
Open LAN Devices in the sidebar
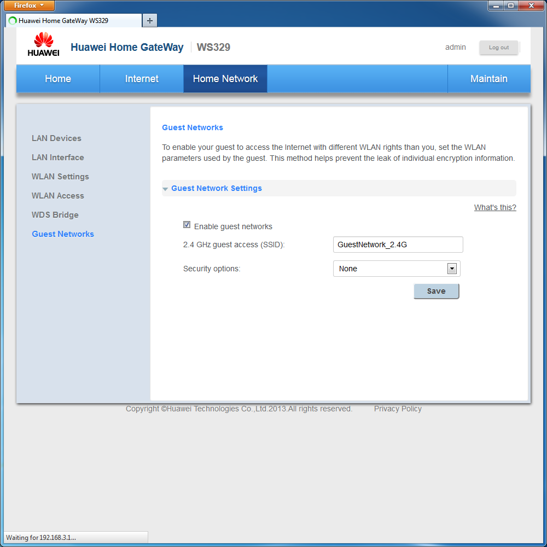point(56,138)
